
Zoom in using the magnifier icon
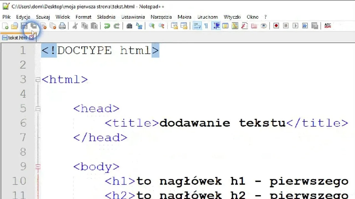click(151, 26)
